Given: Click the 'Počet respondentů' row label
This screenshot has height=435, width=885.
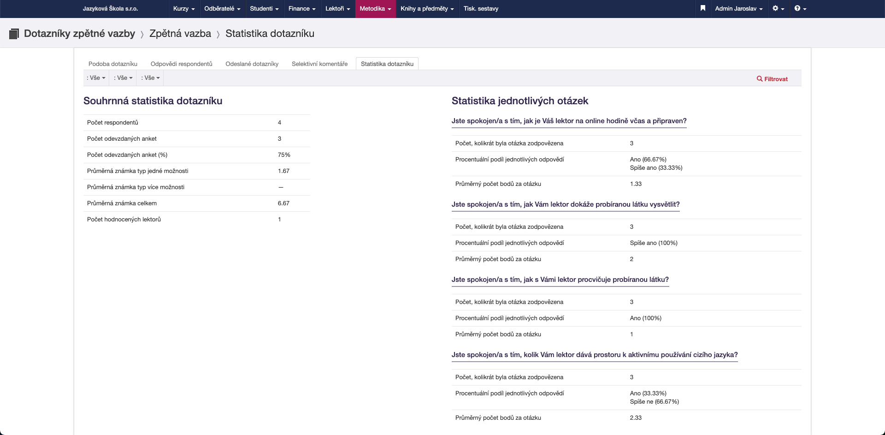Looking at the screenshot, I should pos(112,123).
